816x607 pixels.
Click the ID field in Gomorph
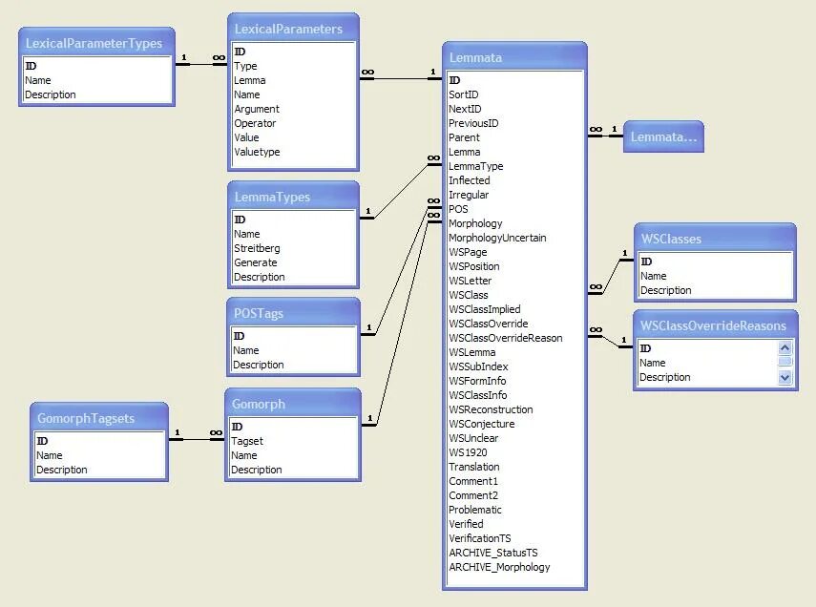(x=293, y=427)
